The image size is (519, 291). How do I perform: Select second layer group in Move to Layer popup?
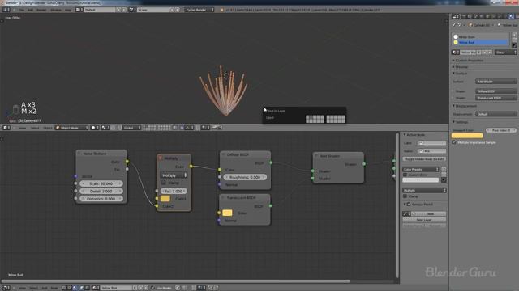pos(336,120)
